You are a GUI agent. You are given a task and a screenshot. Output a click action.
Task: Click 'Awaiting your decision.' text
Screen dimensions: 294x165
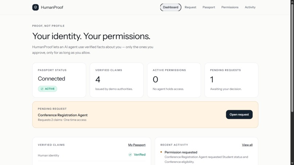(226, 89)
